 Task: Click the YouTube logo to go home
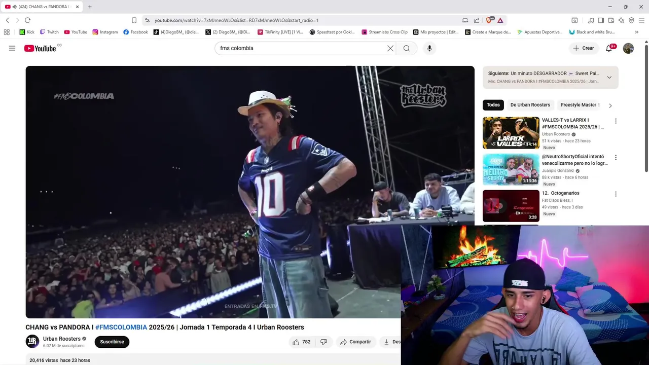pos(40,48)
